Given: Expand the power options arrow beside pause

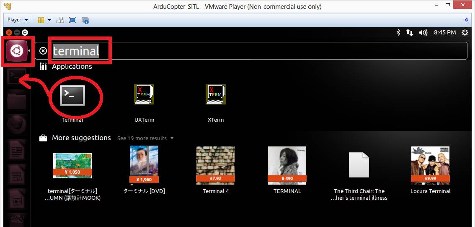Looking at the screenshot, I should pos(49,20).
